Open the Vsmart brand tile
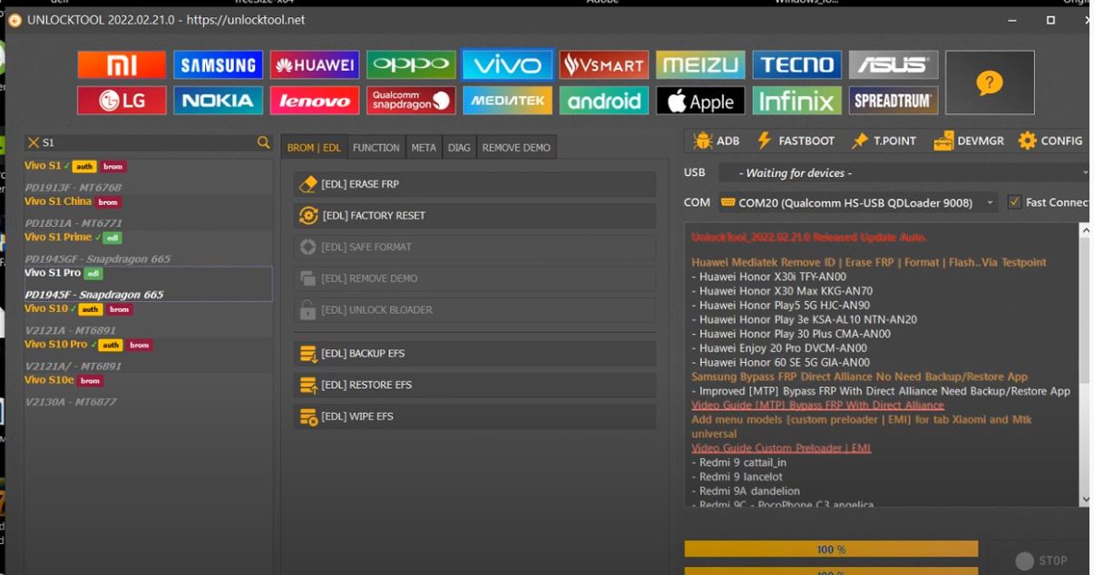Screen dimensions: 1094x575 pos(604,64)
